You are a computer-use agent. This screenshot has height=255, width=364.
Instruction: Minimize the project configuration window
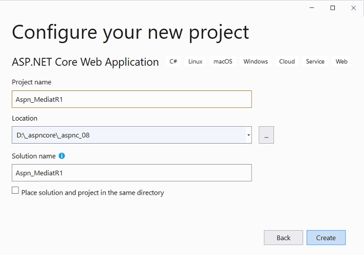(x=312, y=8)
